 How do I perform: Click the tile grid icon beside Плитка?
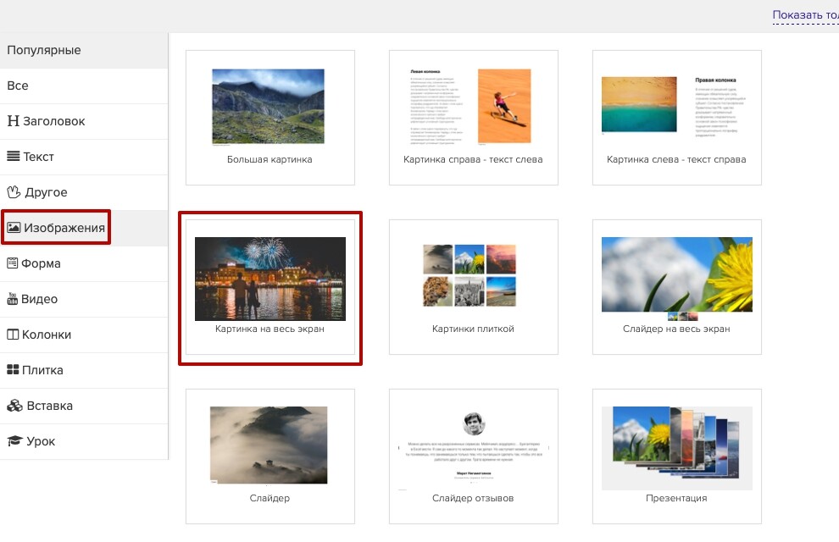pos(13,370)
